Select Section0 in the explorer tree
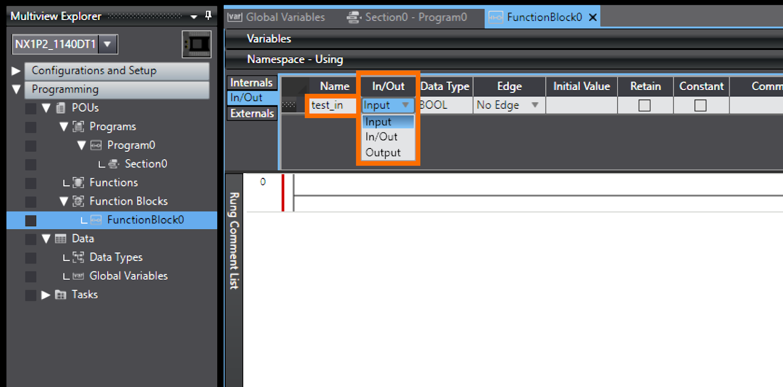The height and width of the screenshot is (387, 783). pos(146,164)
